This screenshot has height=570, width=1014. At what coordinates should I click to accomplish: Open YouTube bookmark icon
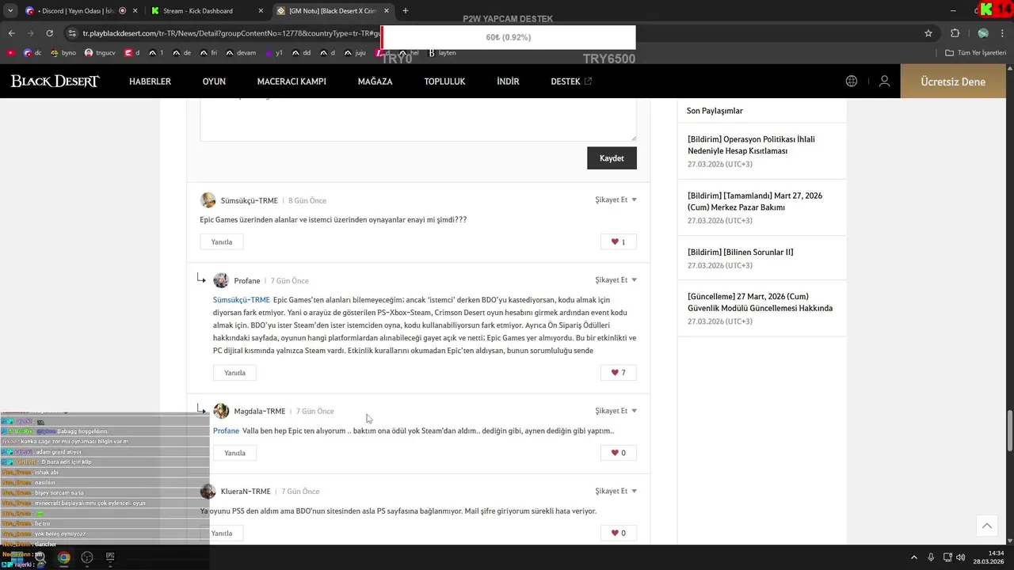point(10,53)
